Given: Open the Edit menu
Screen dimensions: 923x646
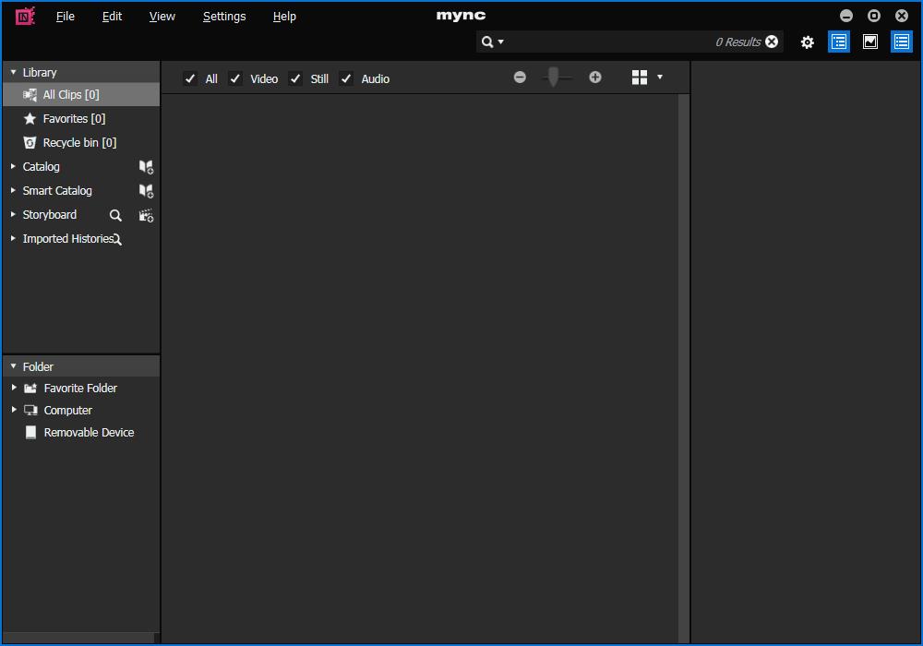Looking at the screenshot, I should (x=112, y=17).
